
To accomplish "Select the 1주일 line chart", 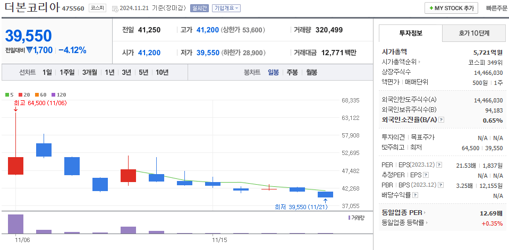I will [67, 72].
